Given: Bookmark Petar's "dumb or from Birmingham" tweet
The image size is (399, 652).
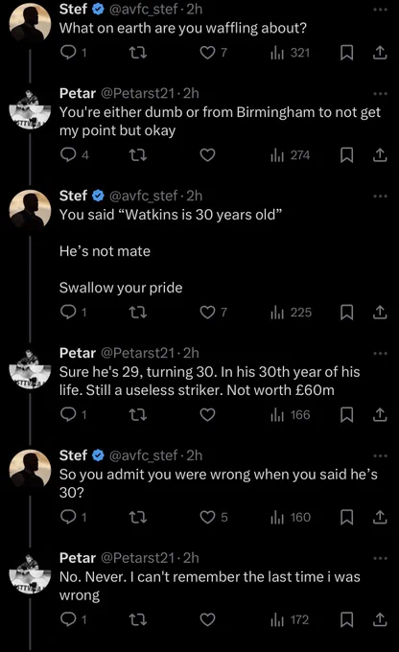Looking at the screenshot, I should pos(346,155).
